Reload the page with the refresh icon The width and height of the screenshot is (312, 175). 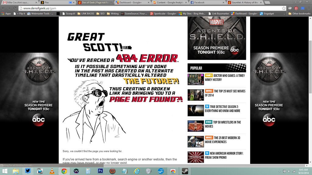click(15, 8)
